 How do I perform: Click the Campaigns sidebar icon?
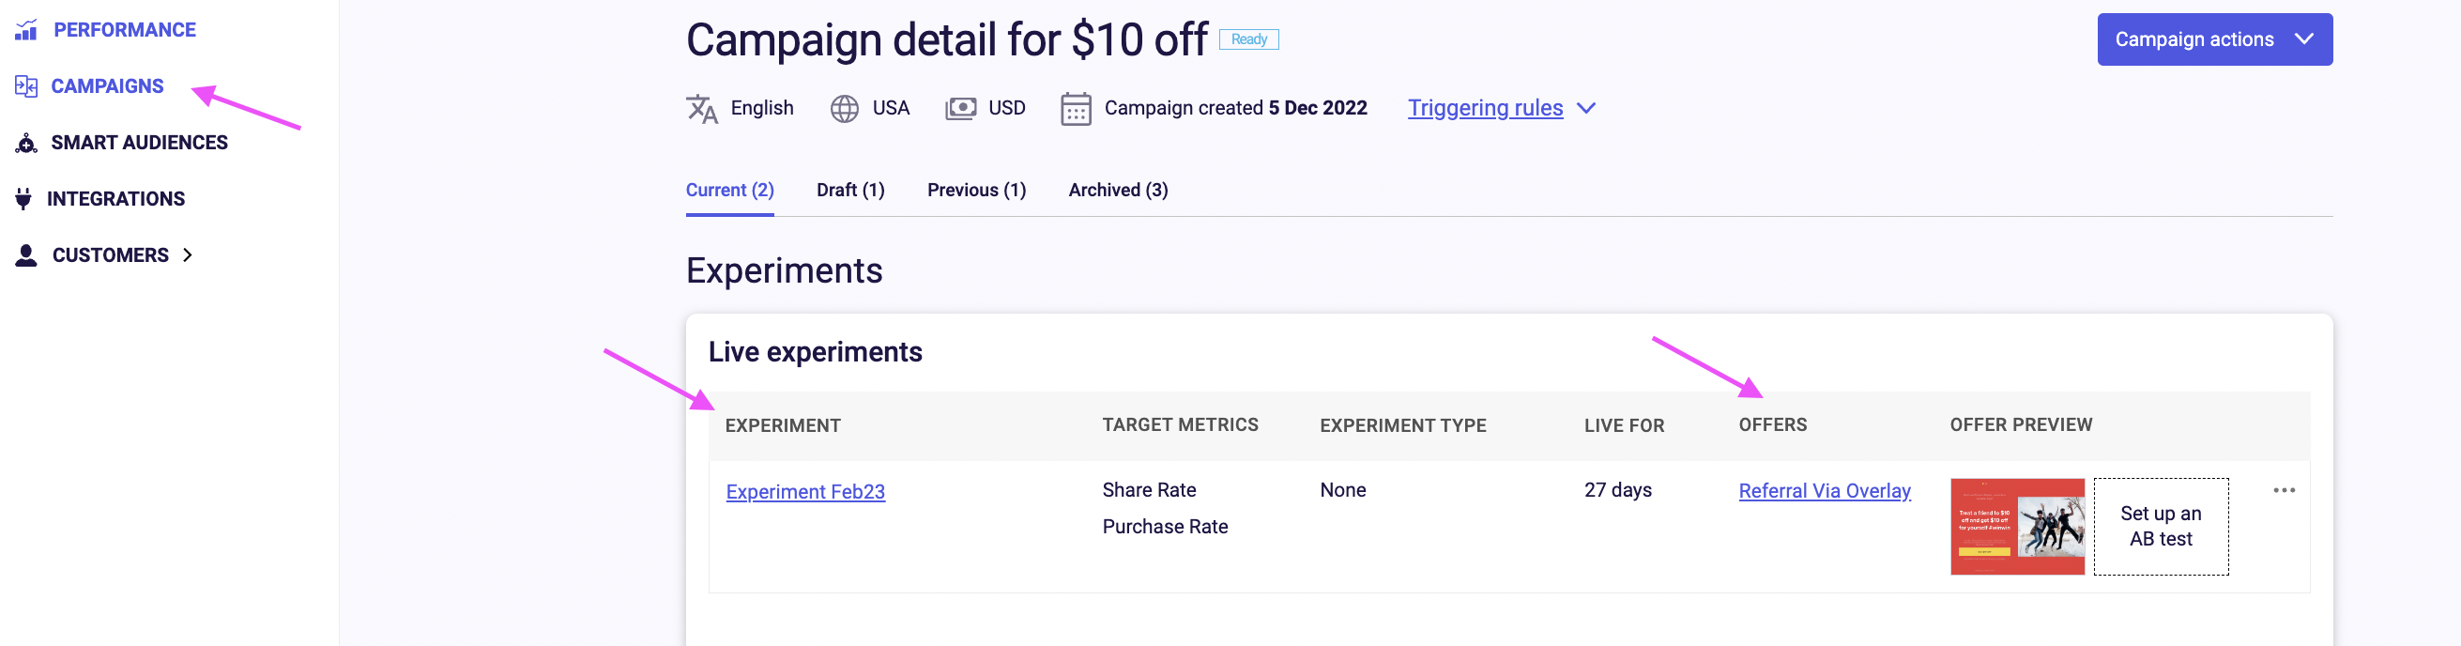(25, 86)
